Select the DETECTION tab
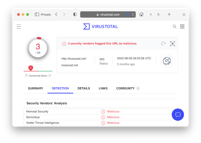The width and height of the screenshot is (201, 143). coord(60,88)
